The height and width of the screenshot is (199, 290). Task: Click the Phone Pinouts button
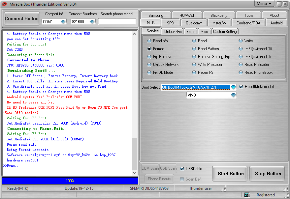159,179
